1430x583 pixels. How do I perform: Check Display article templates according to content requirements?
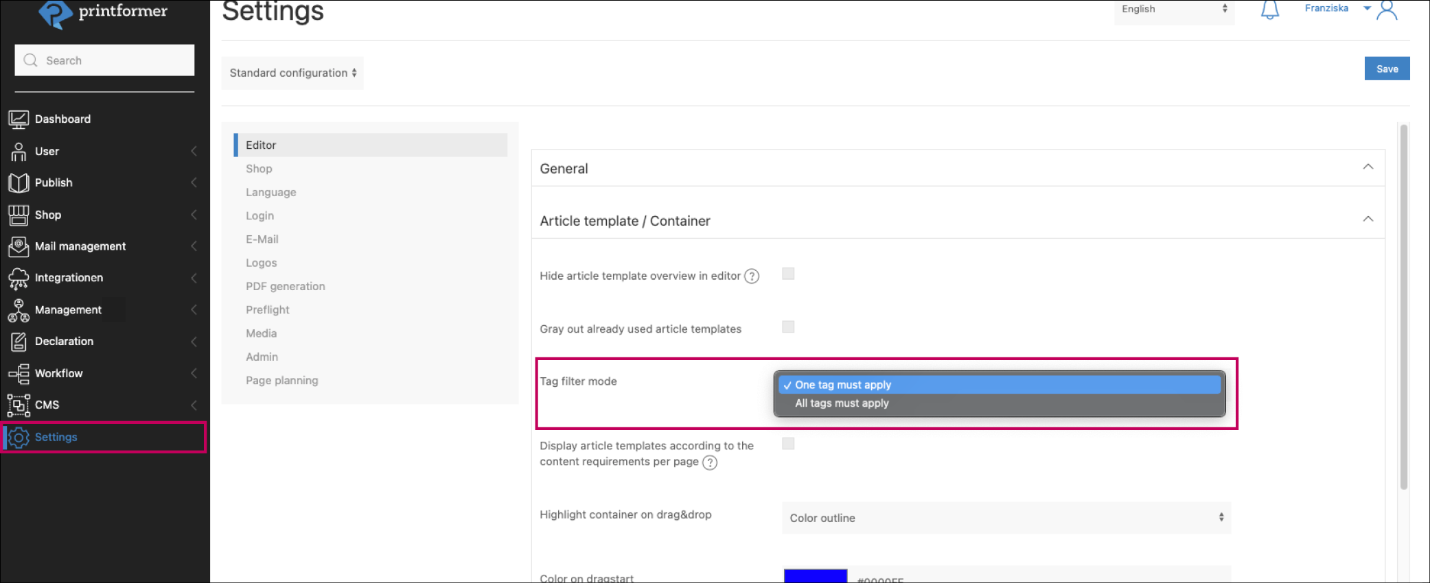788,444
